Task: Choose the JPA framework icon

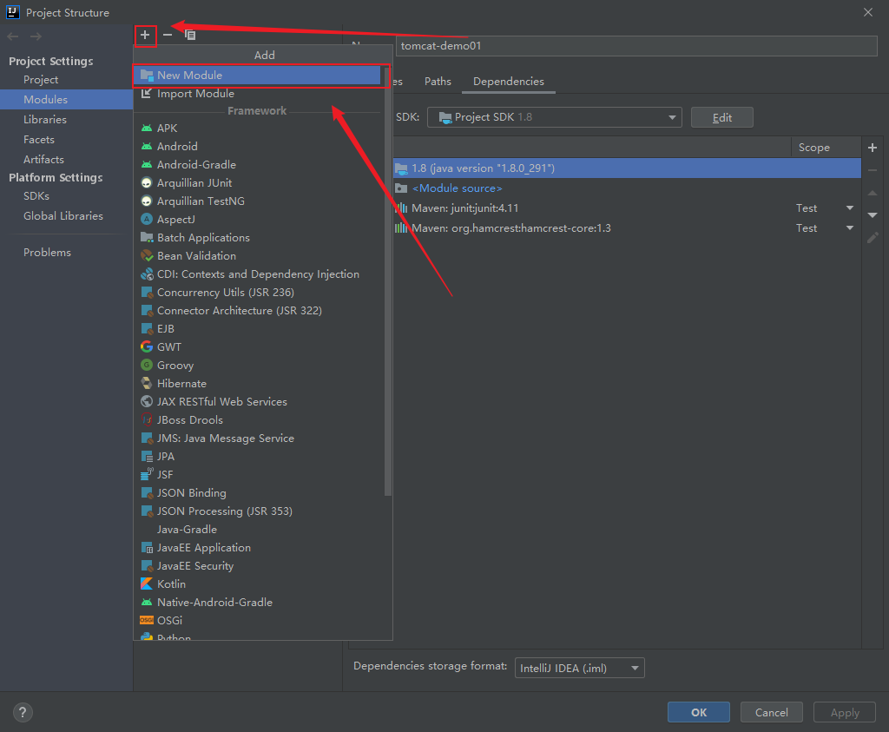Action: click(x=147, y=456)
